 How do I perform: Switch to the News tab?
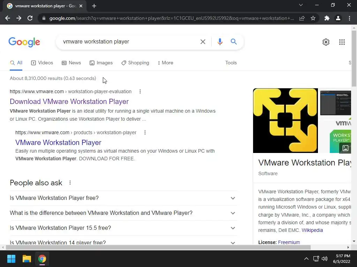click(x=71, y=63)
